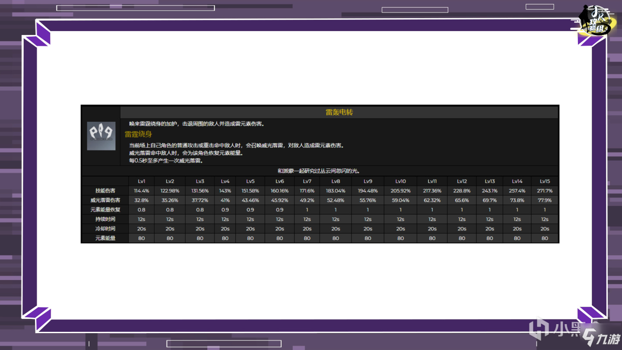Screen dimensions: 622x350
Task: Select the 冷却时间 row label
Action: [x=105, y=229]
